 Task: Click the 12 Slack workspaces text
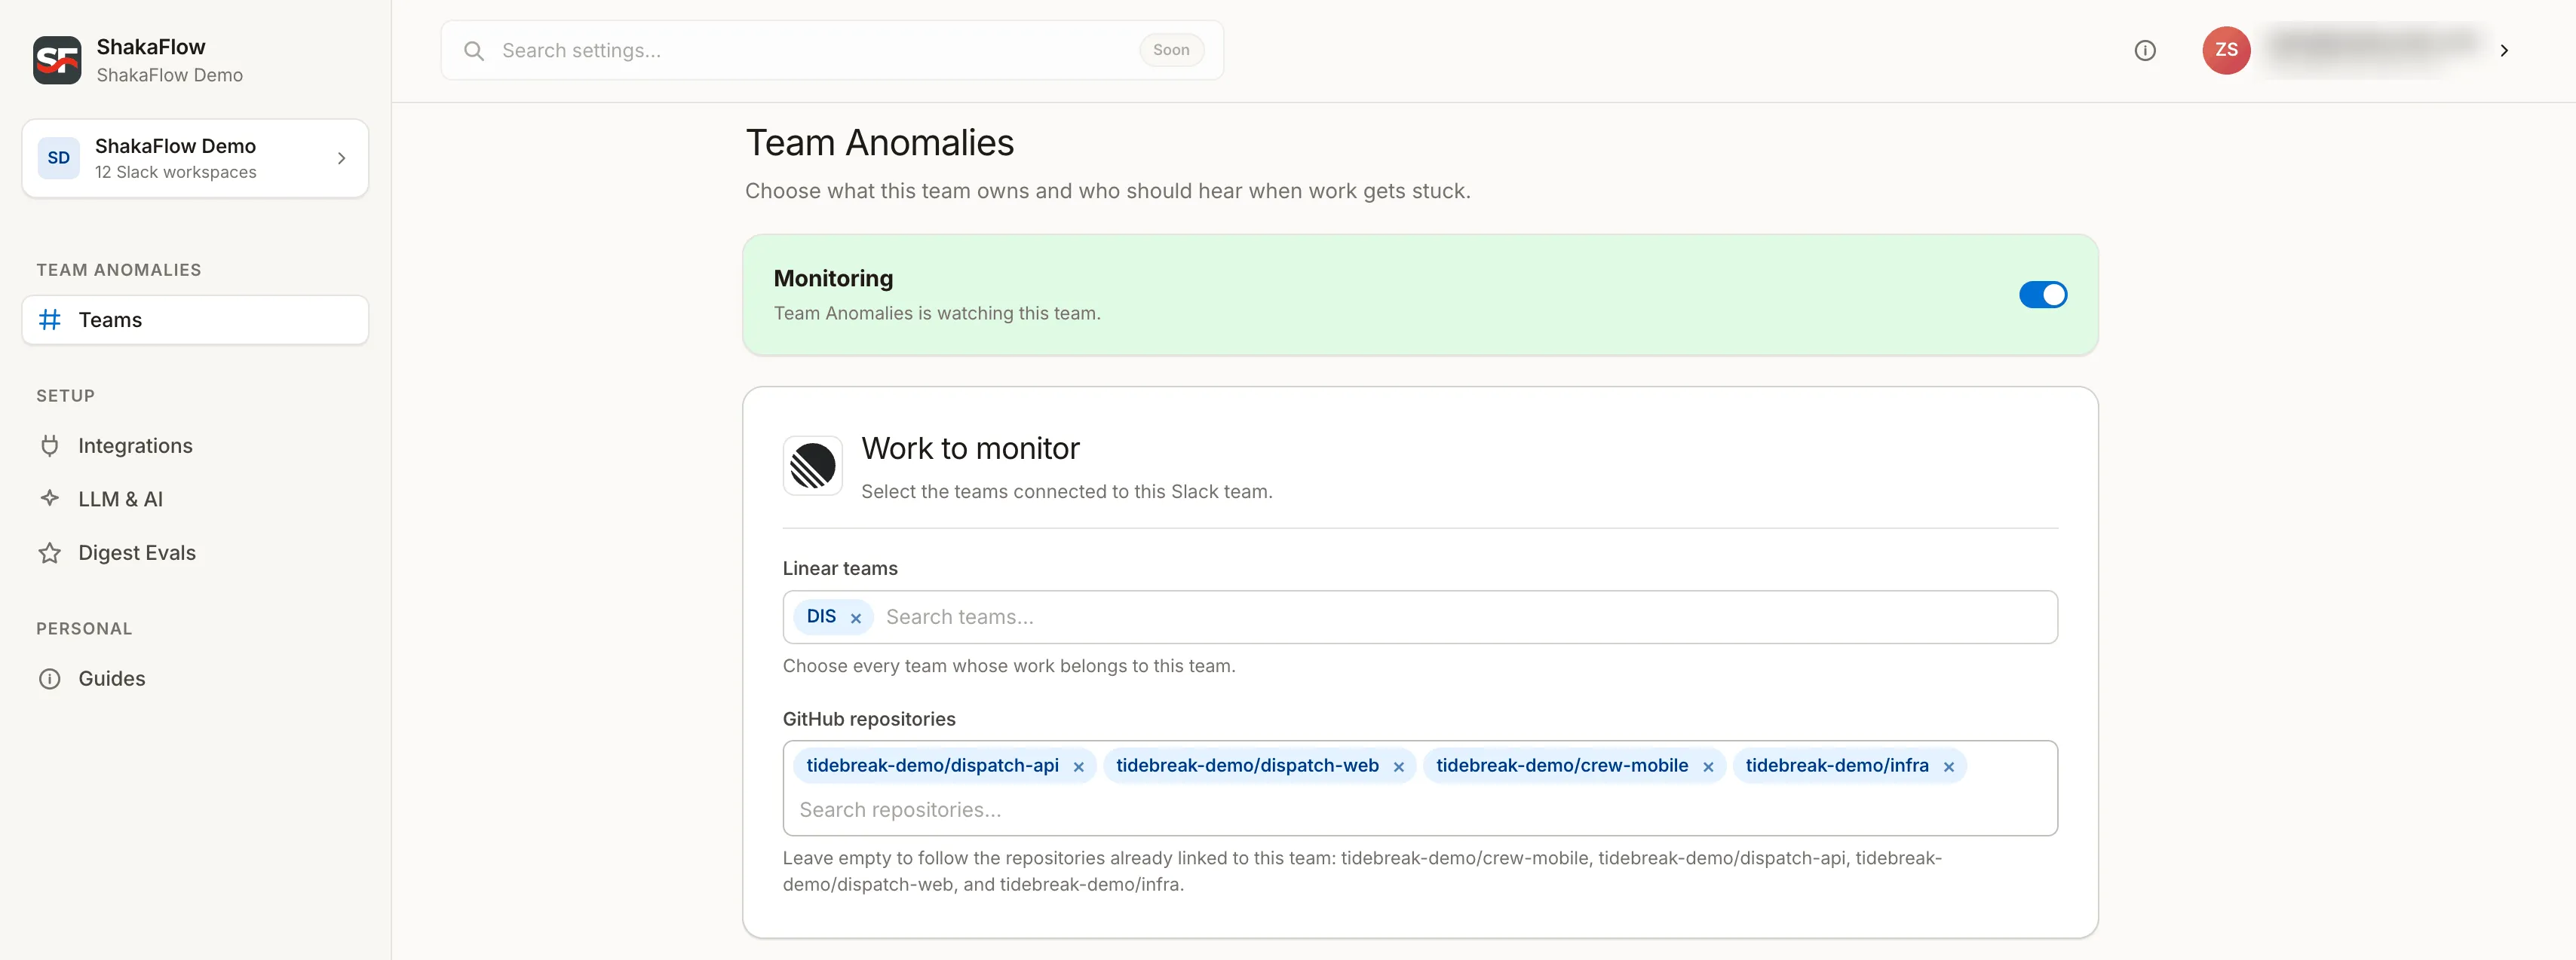[176, 172]
